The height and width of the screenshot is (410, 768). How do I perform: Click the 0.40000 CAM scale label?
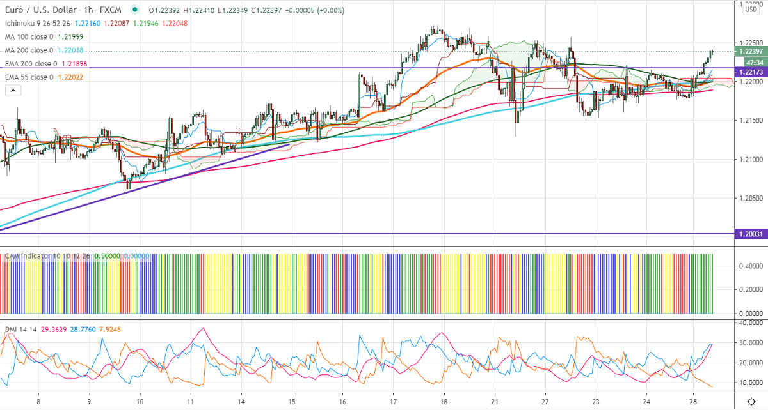click(x=752, y=266)
